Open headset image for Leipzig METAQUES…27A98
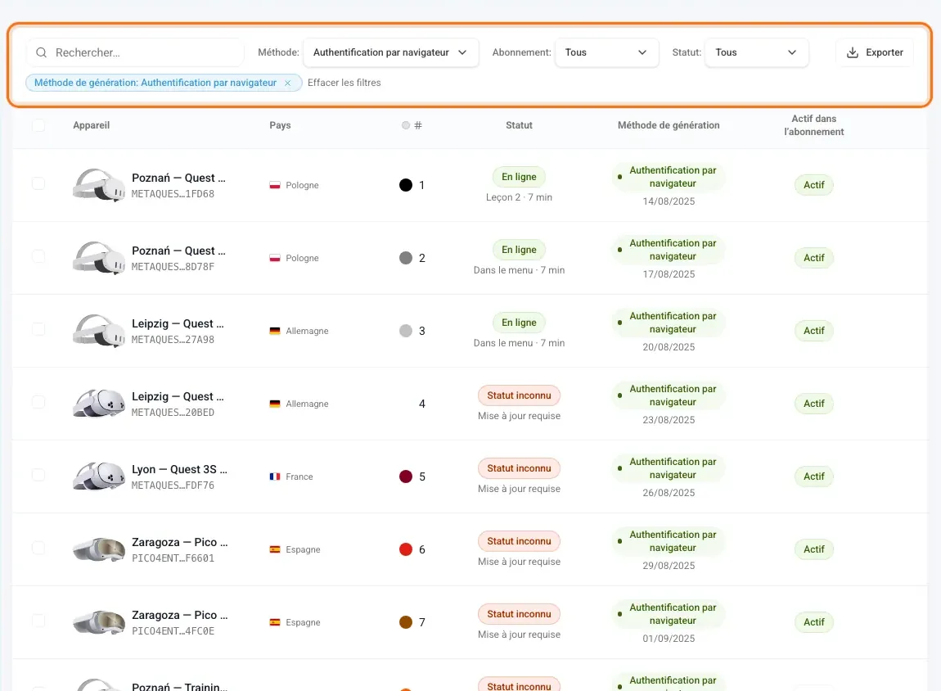This screenshot has height=691, width=941. (98, 331)
